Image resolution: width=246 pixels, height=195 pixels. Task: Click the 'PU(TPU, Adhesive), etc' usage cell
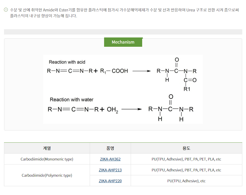(x=186, y=181)
